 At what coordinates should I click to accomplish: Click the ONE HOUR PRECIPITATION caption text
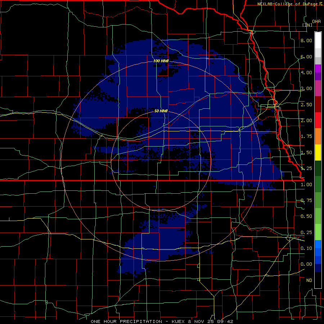pyautogui.click(x=126, y=321)
